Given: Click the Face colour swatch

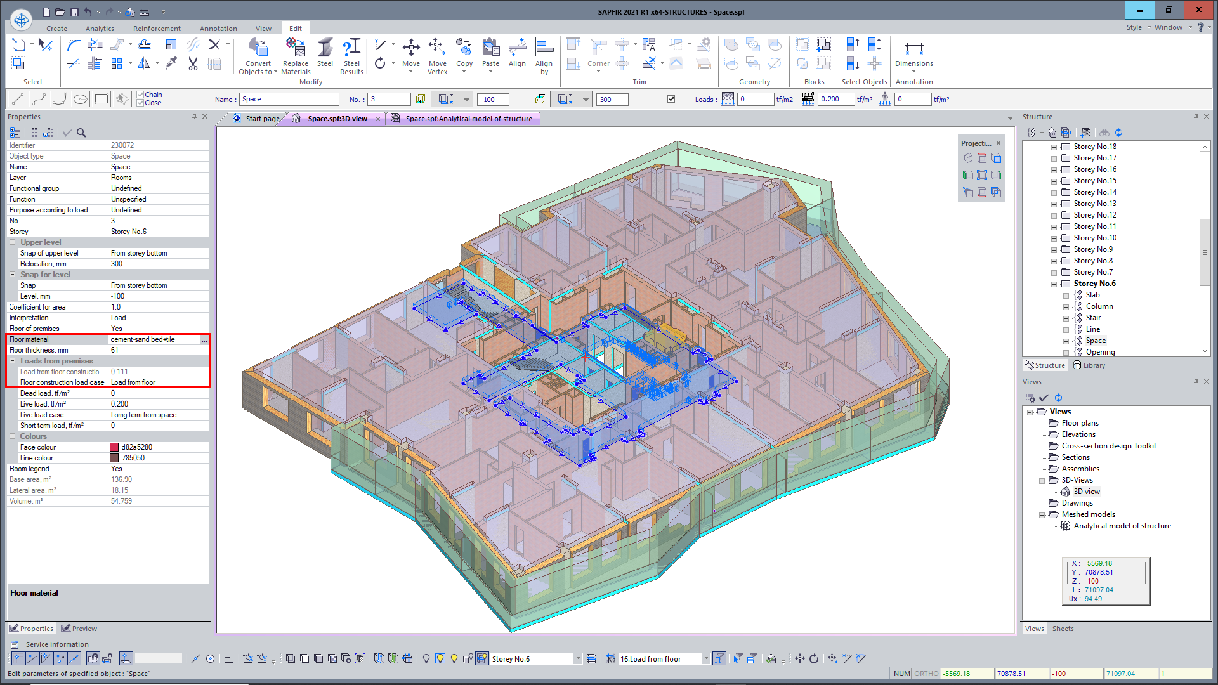Looking at the screenshot, I should [114, 447].
